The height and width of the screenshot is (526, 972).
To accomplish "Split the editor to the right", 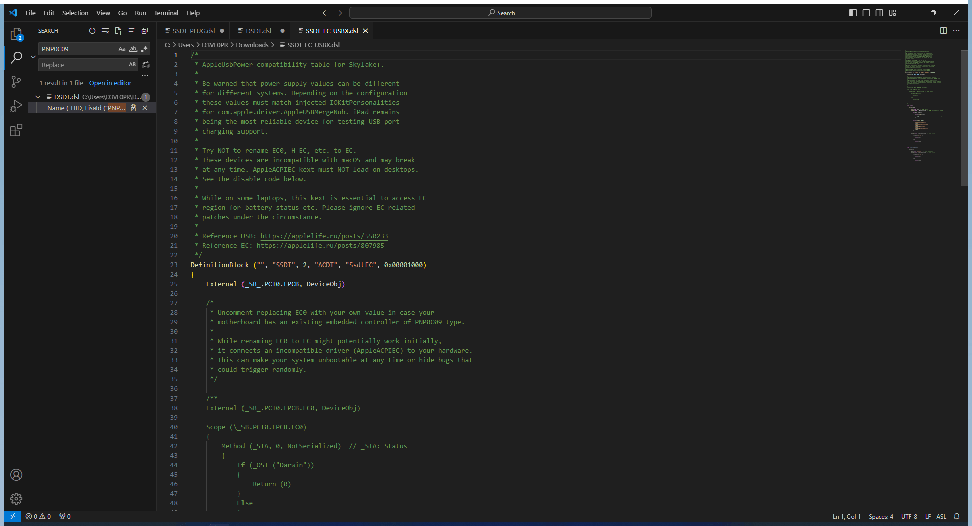I will click(x=943, y=31).
